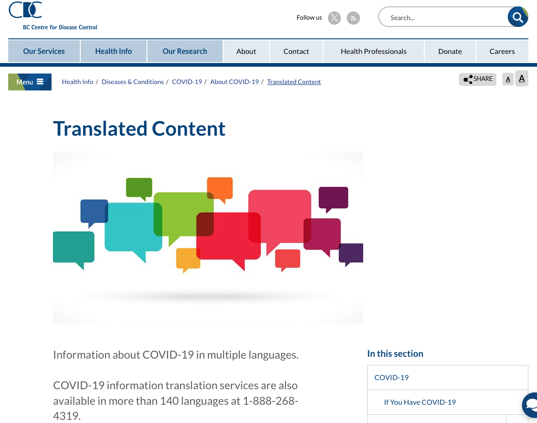Screen dimensions: 537x423
Task: Click the magnifying glass search button
Action: point(517,17)
